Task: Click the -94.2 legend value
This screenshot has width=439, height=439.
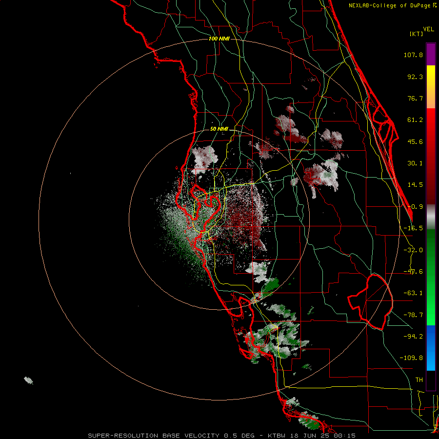Action: coord(413,336)
